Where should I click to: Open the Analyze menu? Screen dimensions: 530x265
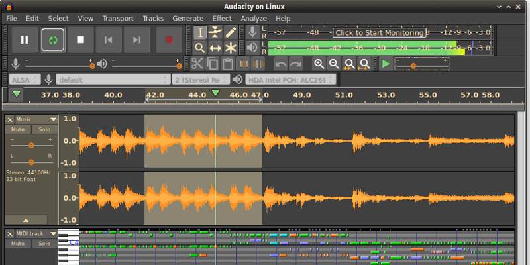tap(254, 19)
